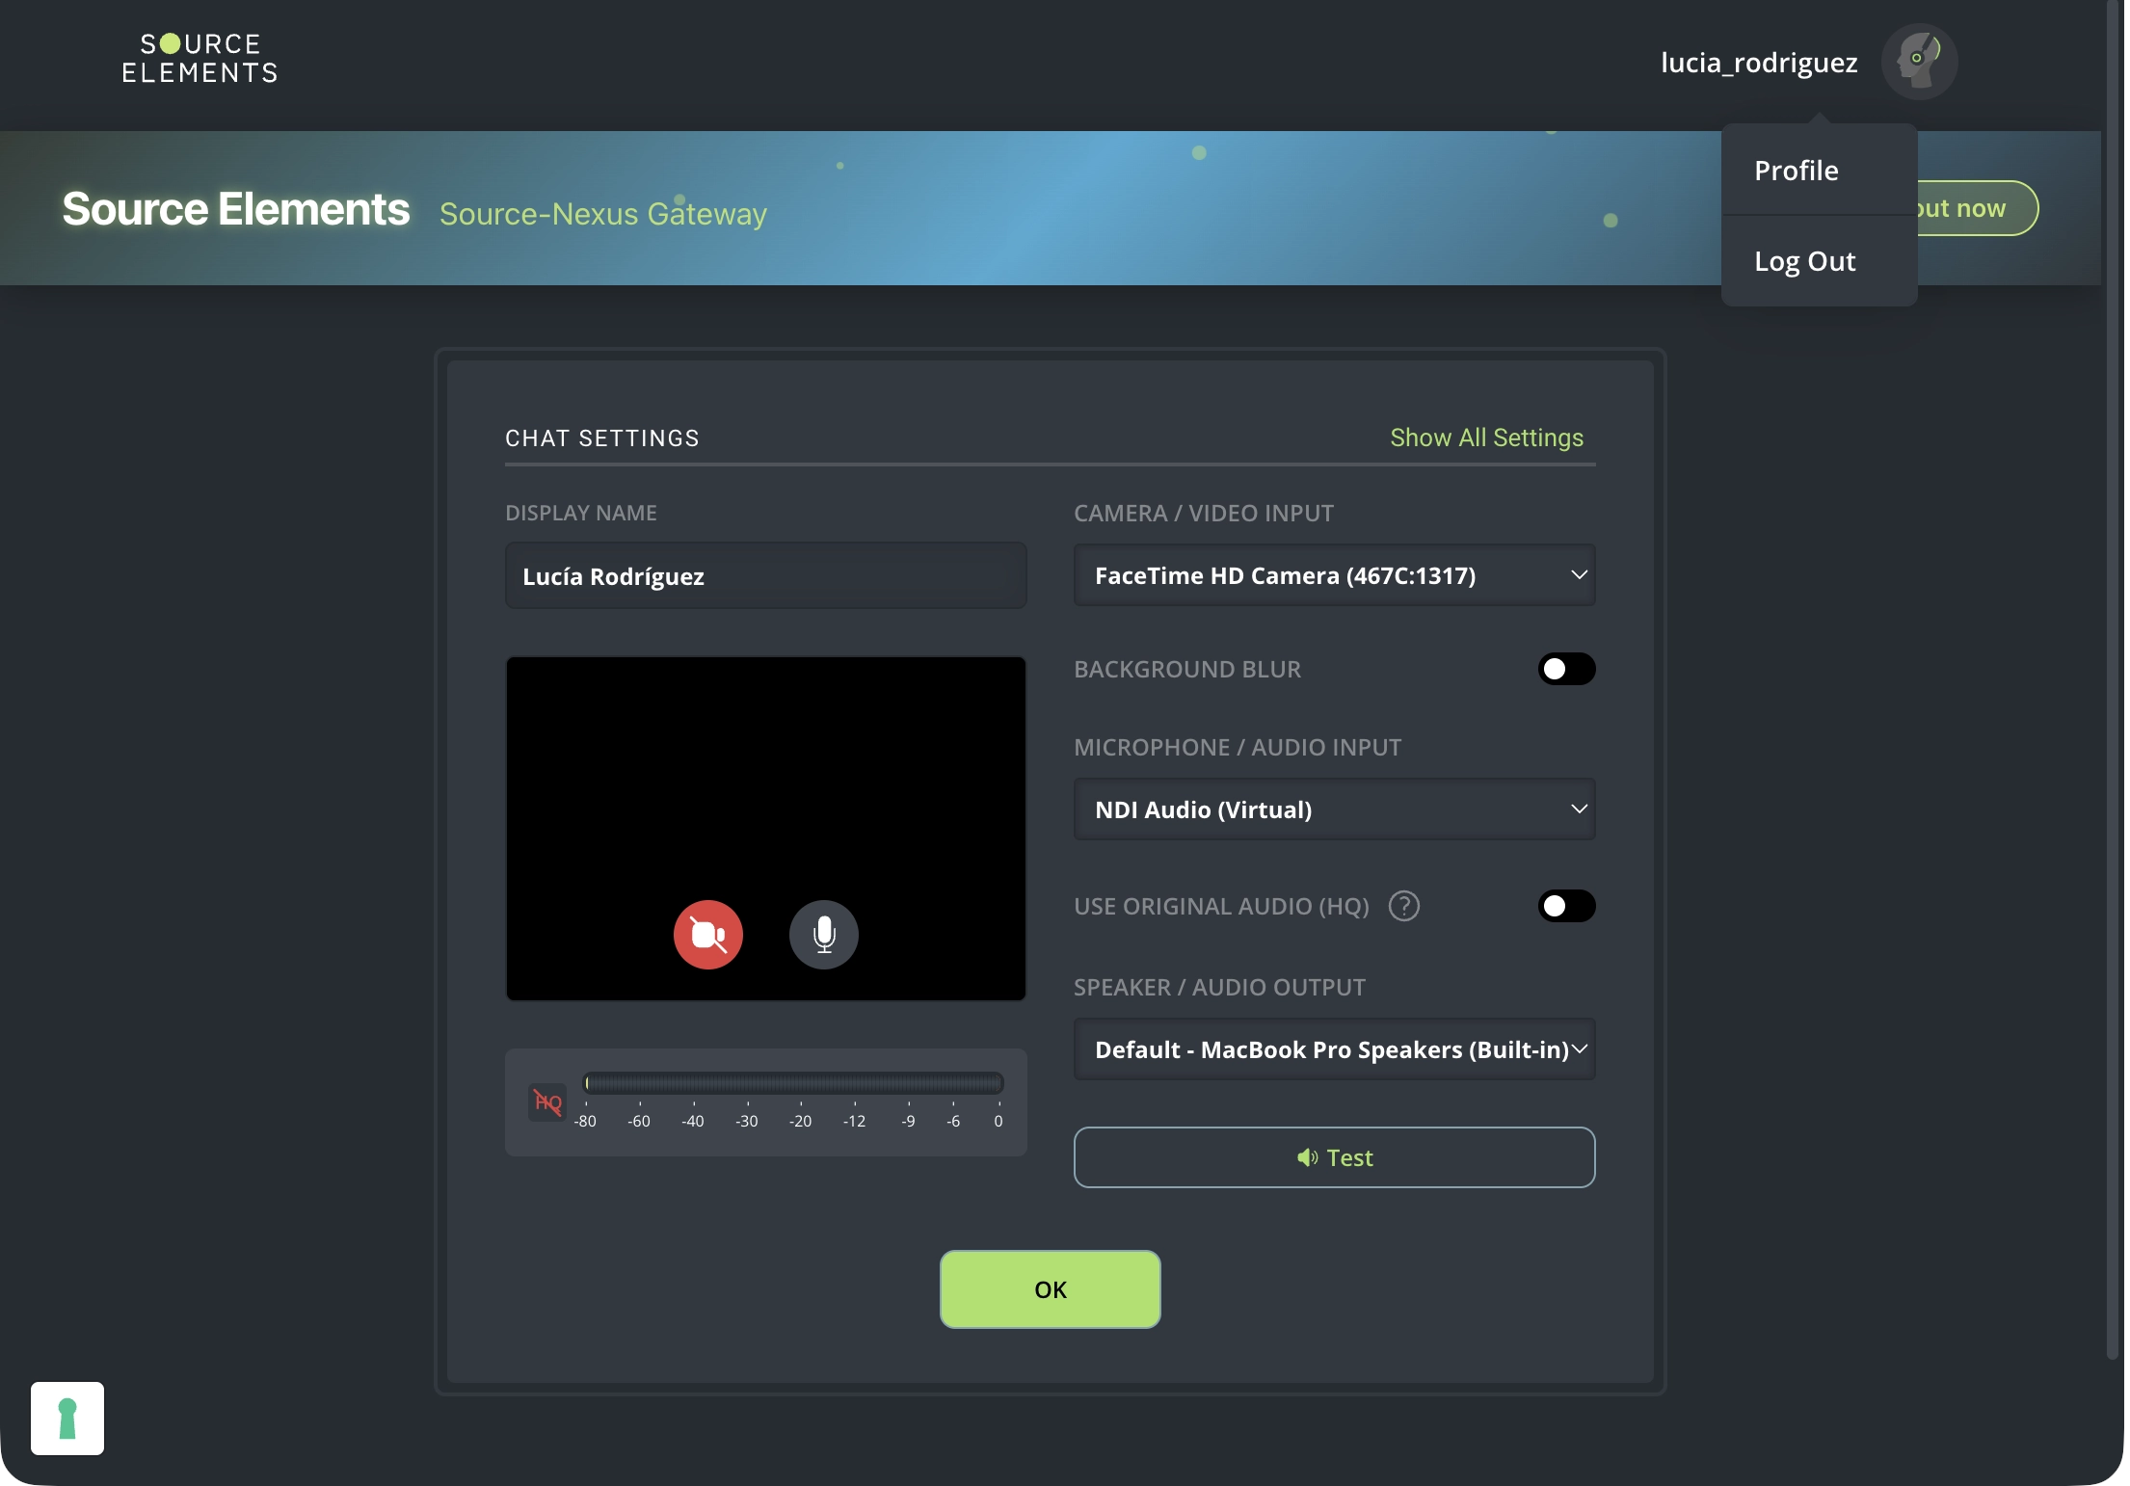Confirm settings with OK button
The image size is (2130, 1486).
tap(1051, 1289)
